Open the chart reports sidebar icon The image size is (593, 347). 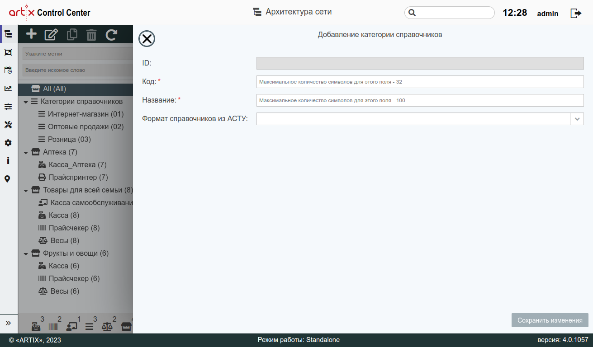coord(8,89)
